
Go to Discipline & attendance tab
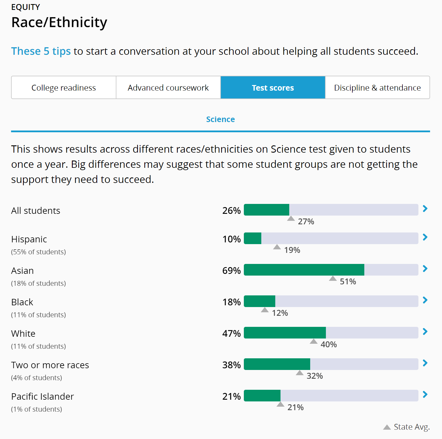point(377,88)
